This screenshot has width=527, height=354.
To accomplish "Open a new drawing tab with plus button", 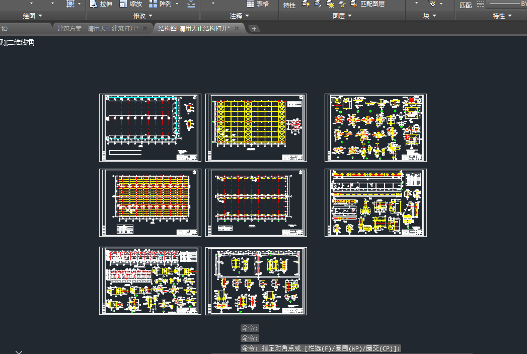I will 254,29.
